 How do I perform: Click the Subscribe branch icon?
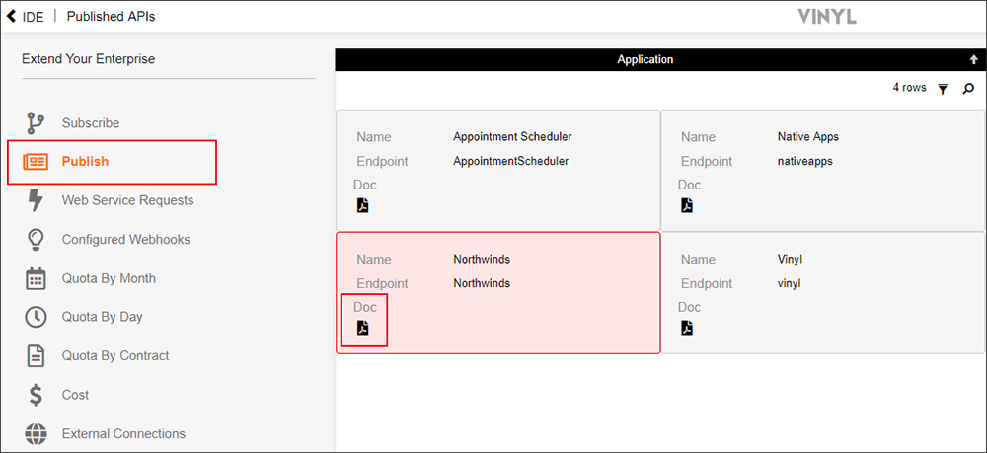point(36,123)
